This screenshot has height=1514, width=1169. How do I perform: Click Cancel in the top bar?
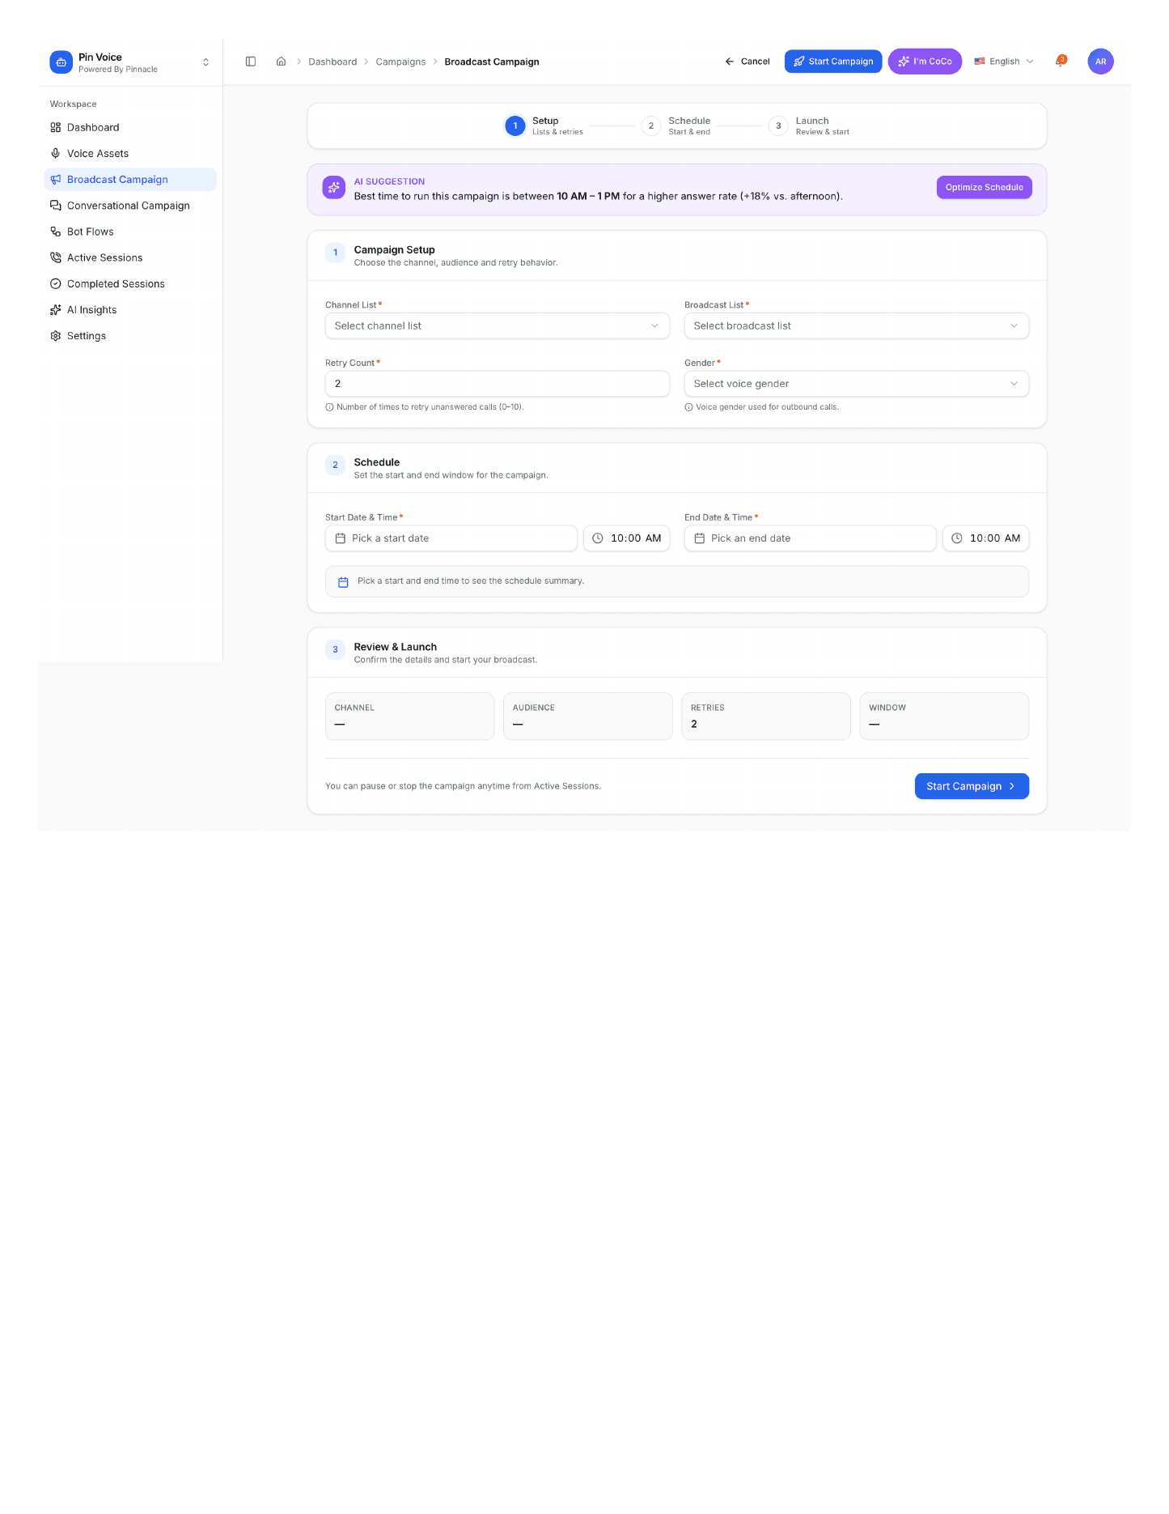click(748, 62)
